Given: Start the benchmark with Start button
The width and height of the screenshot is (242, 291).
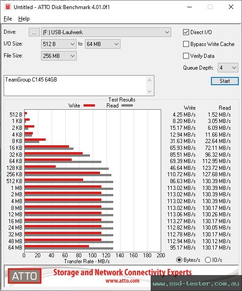Looking at the screenshot, I should [225, 81].
